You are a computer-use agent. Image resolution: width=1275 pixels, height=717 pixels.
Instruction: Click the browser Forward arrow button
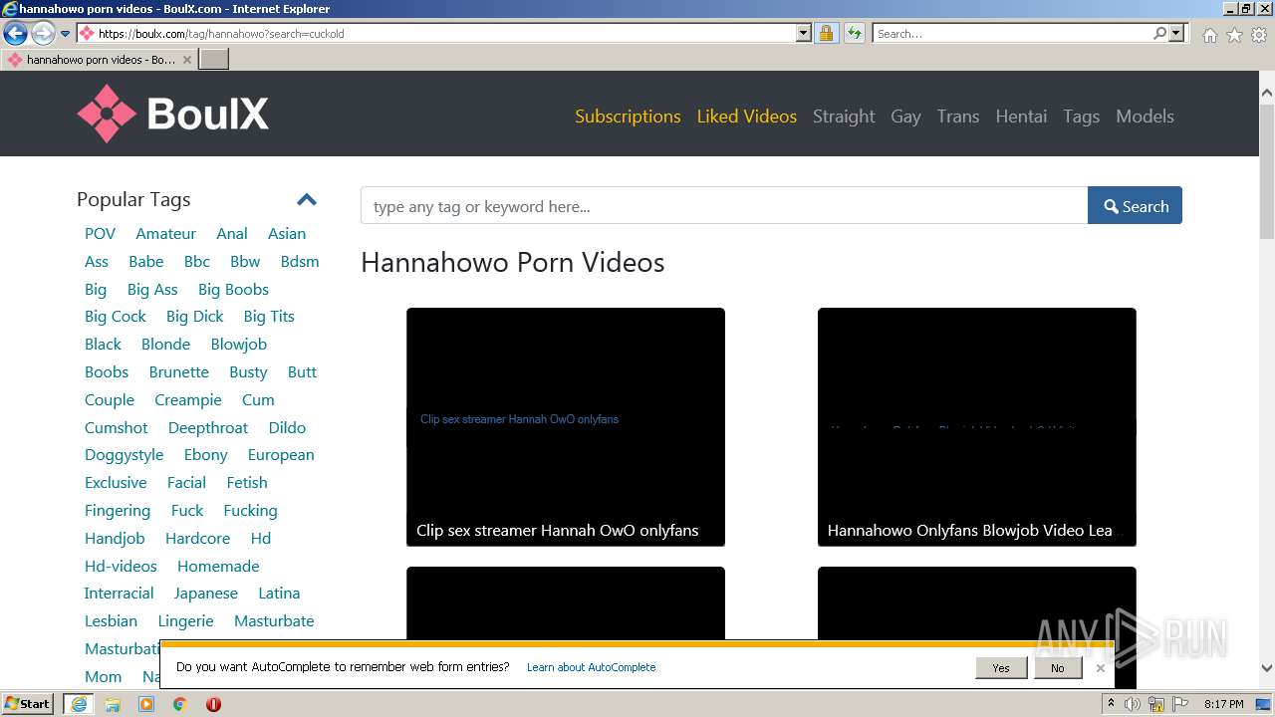click(43, 34)
